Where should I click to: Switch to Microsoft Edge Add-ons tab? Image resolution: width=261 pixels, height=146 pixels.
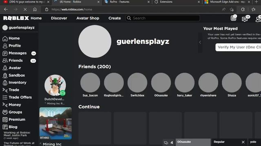point(227,2)
